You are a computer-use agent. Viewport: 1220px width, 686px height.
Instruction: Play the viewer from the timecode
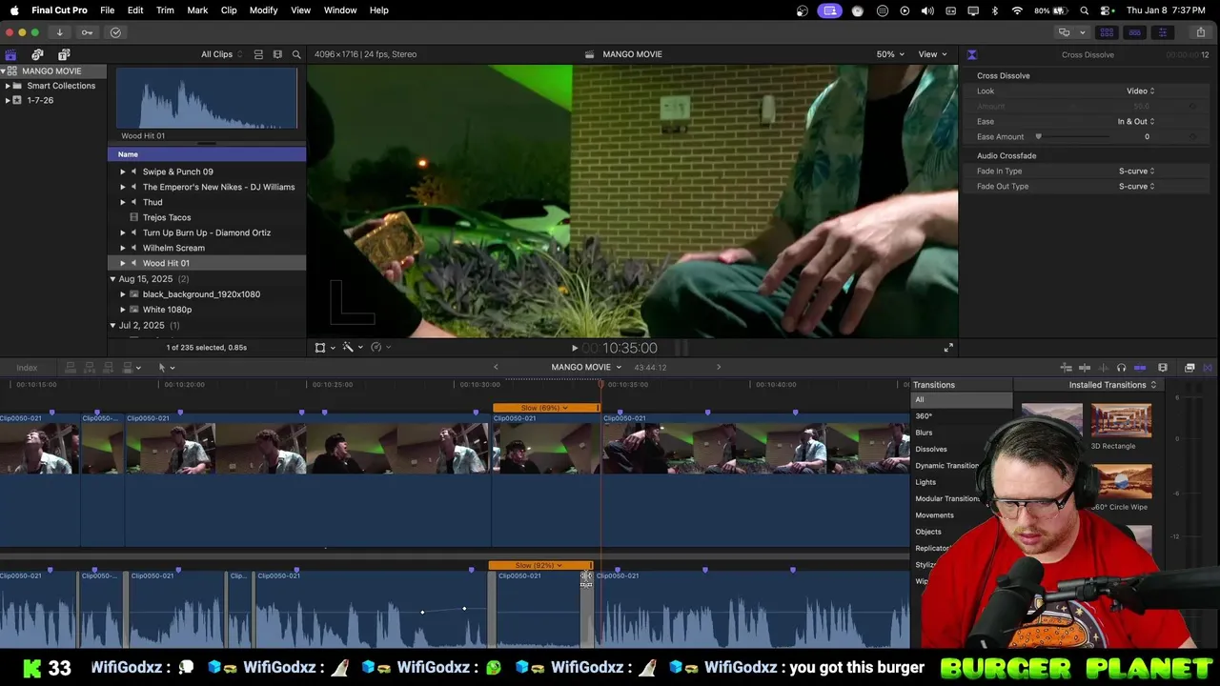[574, 349]
